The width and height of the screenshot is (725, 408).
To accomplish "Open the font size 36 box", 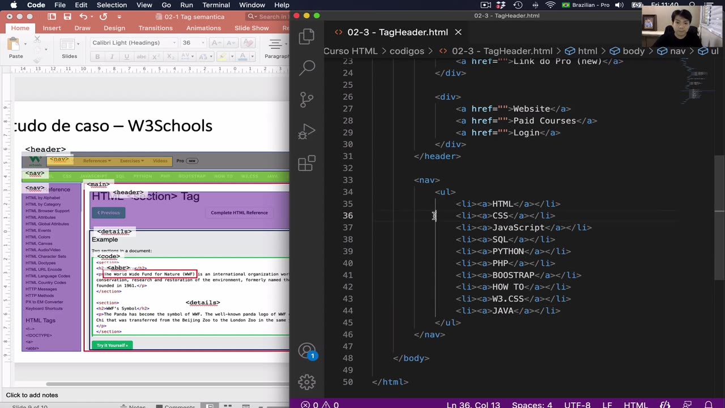I will tap(193, 42).
